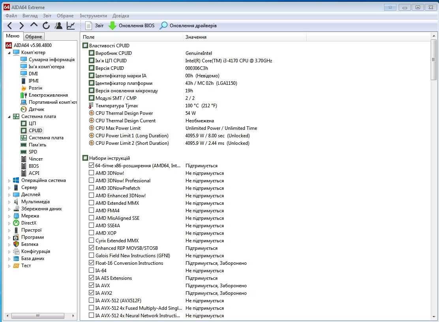Open the user profile toolbar icon
Viewport: 439px width, 322px height.
[58, 26]
